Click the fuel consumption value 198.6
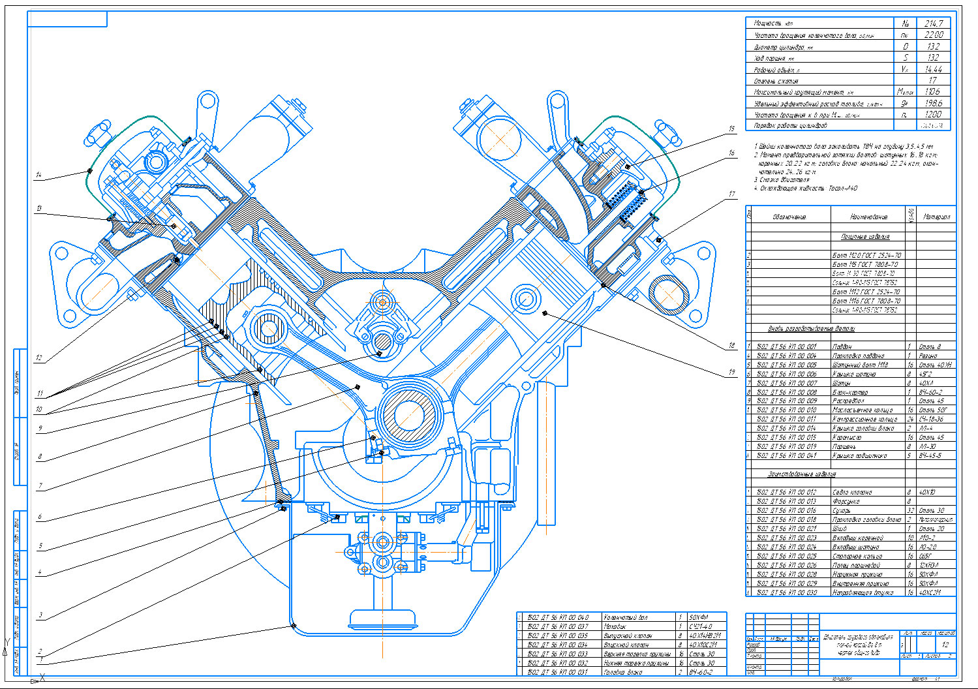The height and width of the screenshot is (689, 978). click(933, 103)
